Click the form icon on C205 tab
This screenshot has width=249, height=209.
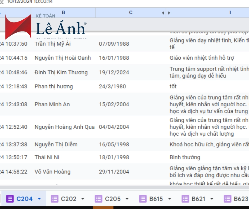[99, 199]
